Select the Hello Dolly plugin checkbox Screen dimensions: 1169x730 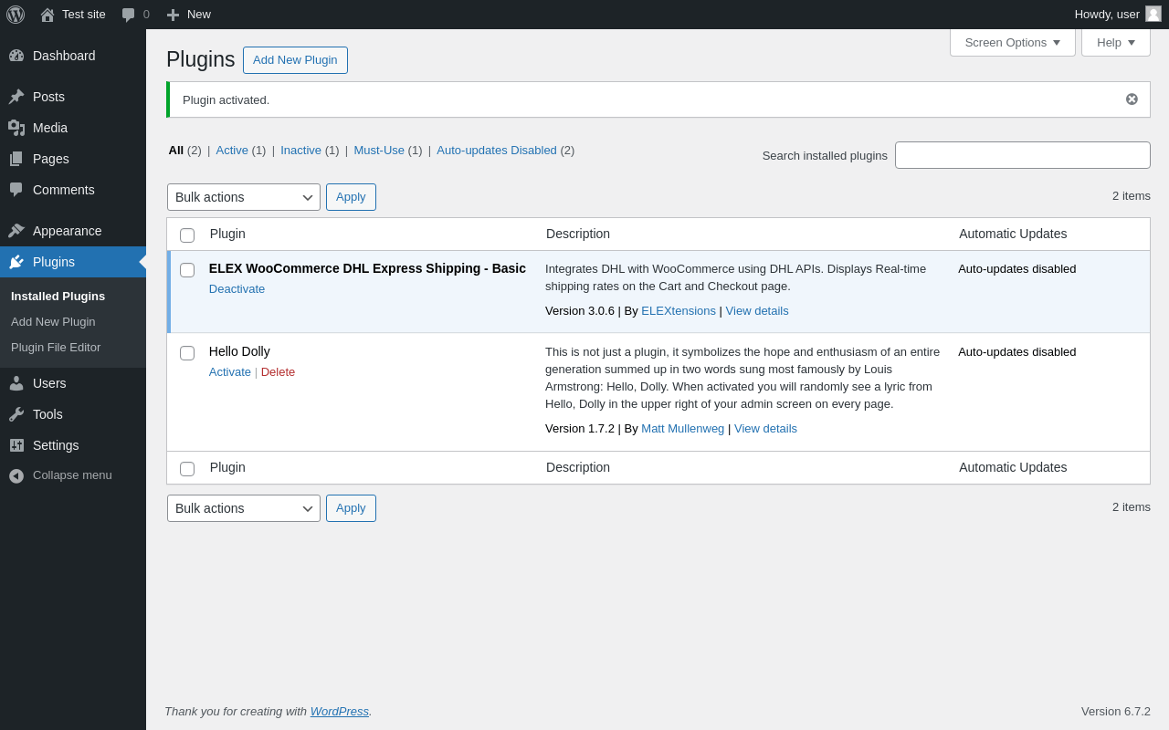[x=187, y=353]
